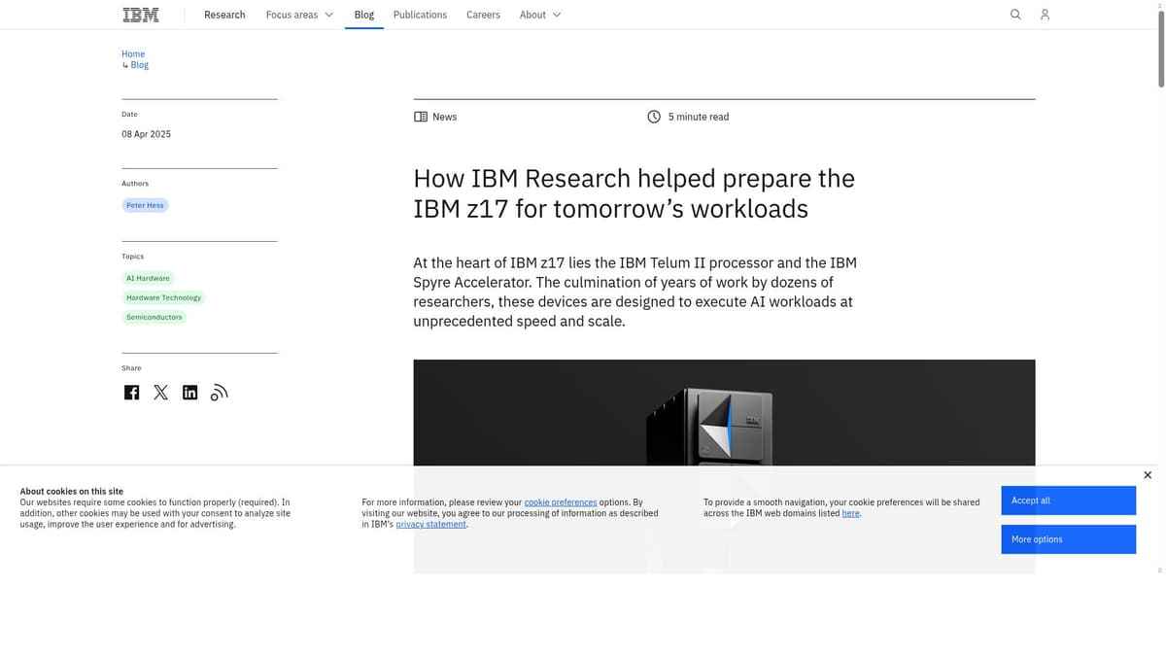This screenshot has height=656, width=1166.
Task: Share the article on LinkedIn
Action: pyautogui.click(x=189, y=392)
